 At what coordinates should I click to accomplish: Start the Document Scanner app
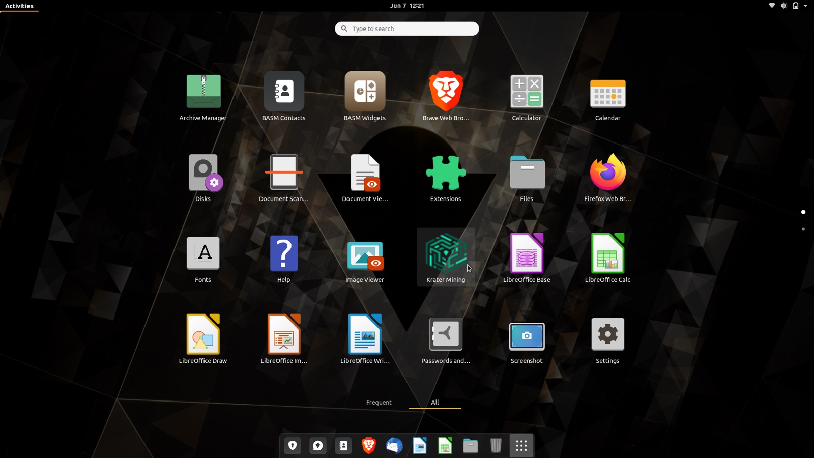284,177
